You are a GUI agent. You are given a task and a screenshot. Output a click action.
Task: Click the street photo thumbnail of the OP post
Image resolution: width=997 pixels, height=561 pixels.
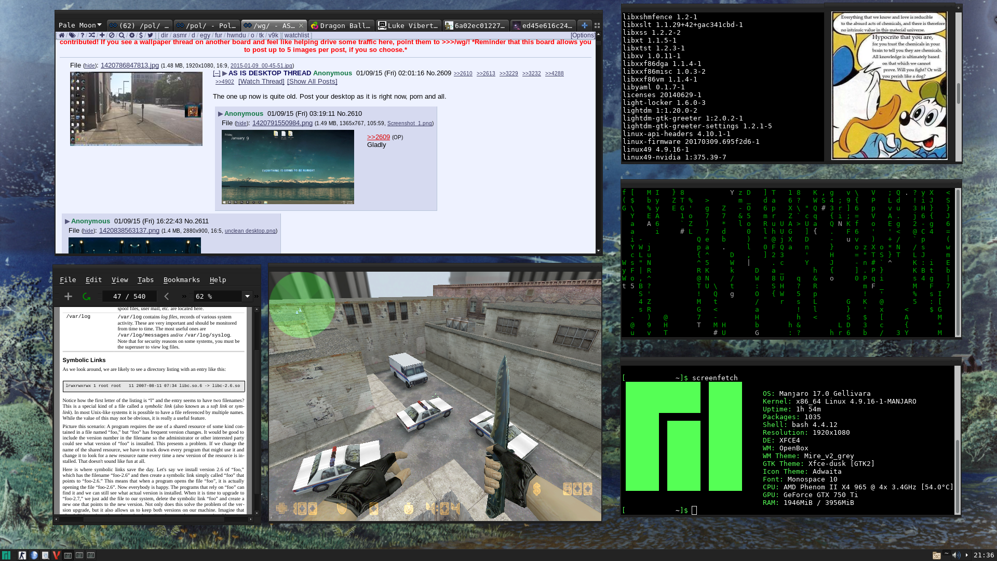coord(136,109)
